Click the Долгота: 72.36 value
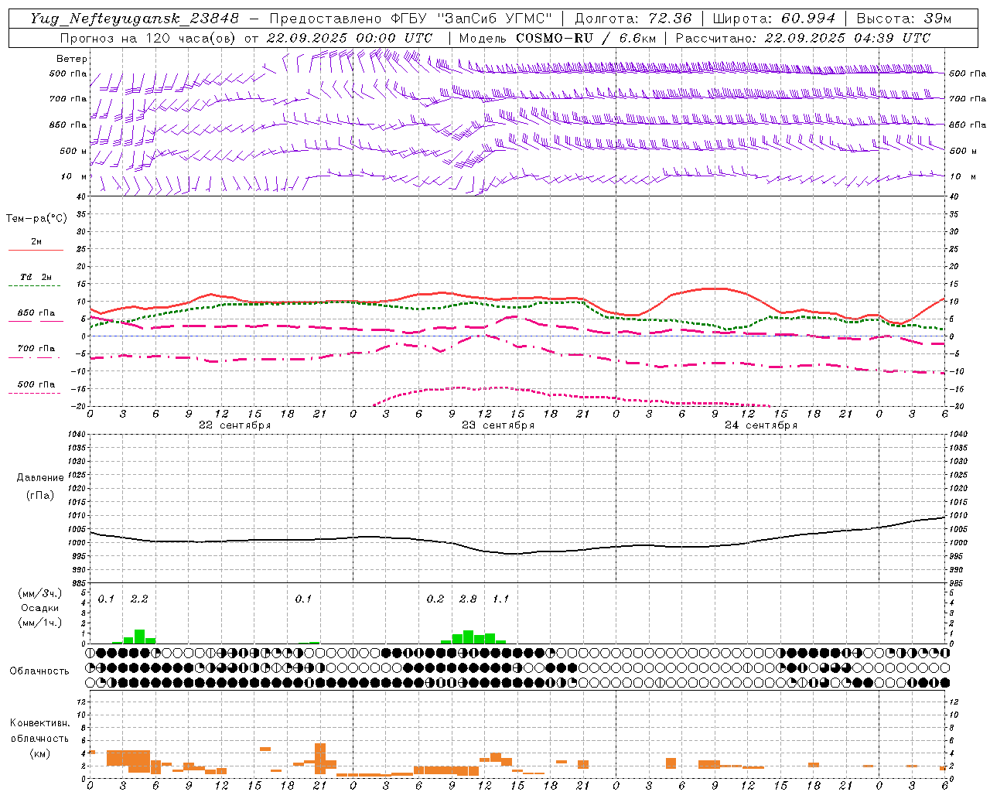The height and width of the screenshot is (792, 990). click(x=633, y=19)
